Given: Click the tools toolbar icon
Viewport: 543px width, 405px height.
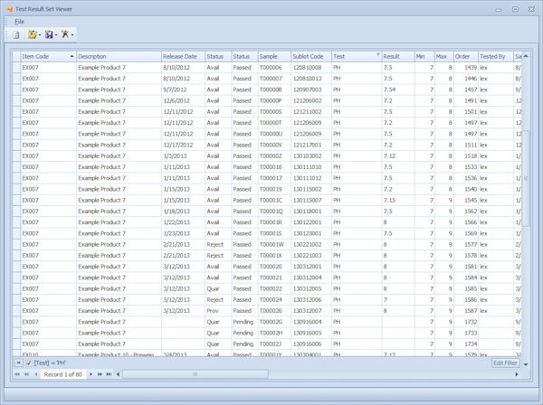Looking at the screenshot, I should click(65, 34).
